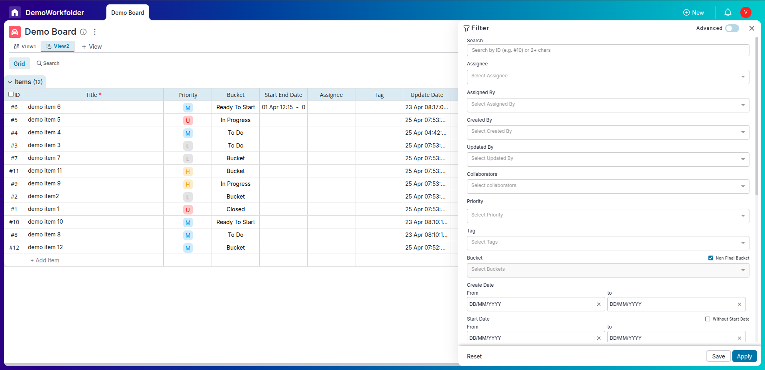Viewport: 765px width, 370px height.
Task: Click Reset in filter panel
Action: (x=474, y=356)
